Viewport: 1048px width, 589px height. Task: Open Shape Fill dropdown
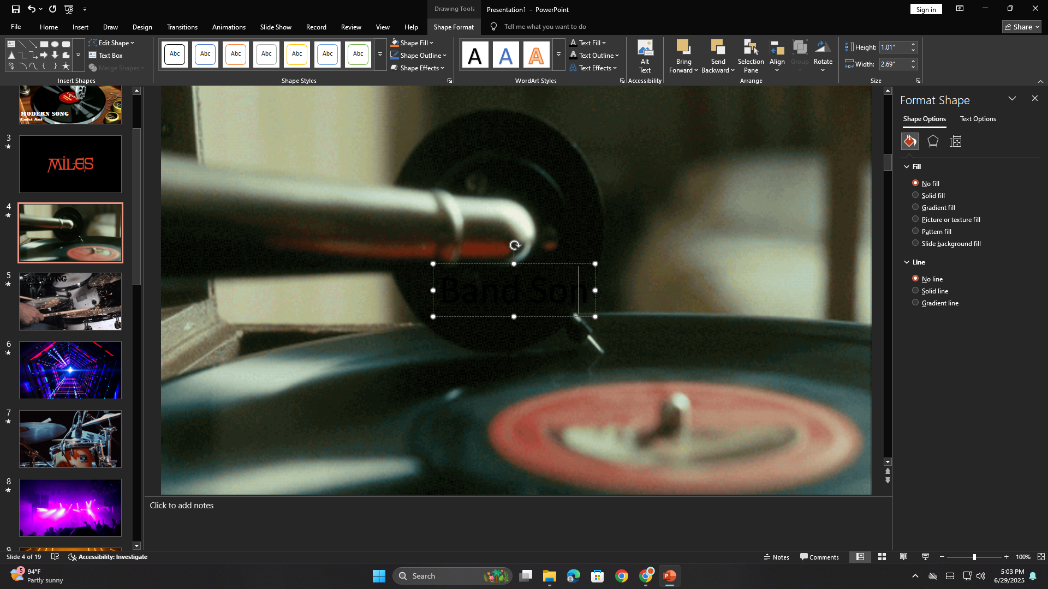[x=413, y=43]
